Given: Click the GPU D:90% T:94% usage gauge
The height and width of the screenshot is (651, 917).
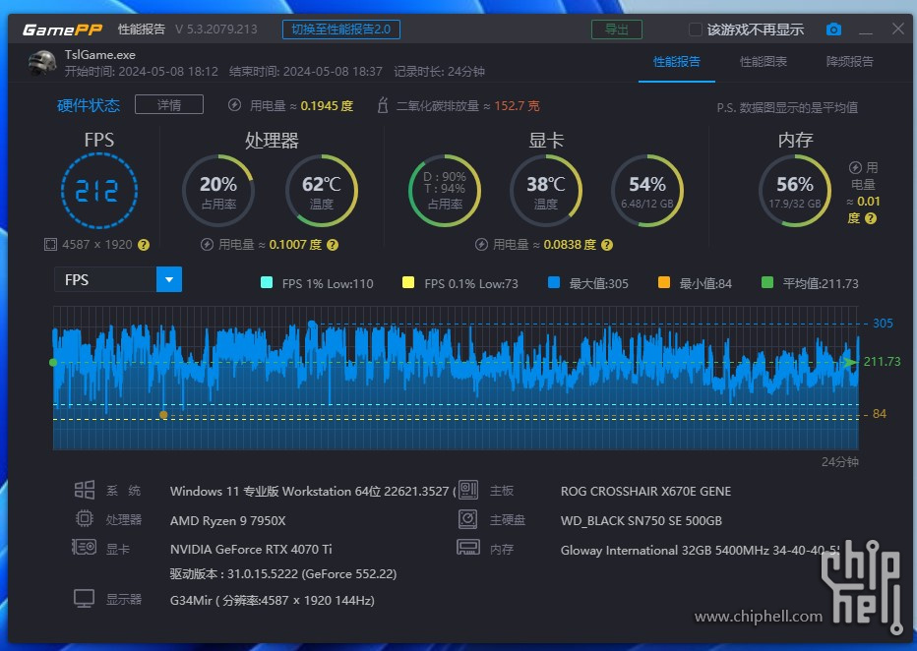Looking at the screenshot, I should 445,191.
